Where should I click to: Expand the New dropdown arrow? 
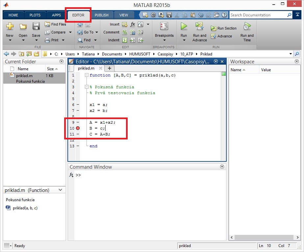click(10, 40)
